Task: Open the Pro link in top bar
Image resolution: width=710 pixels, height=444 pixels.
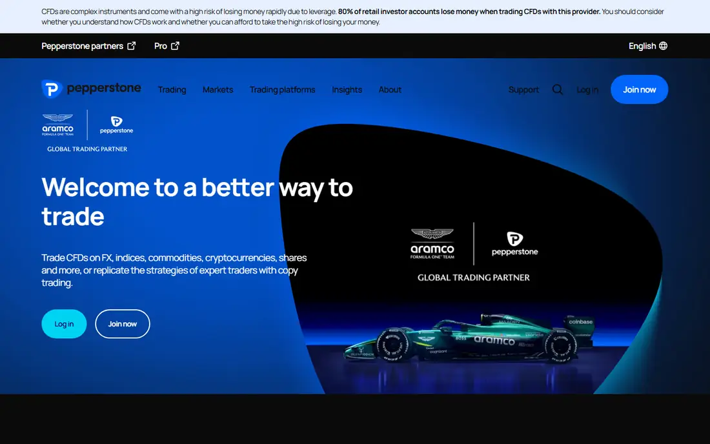Action: tap(167, 46)
